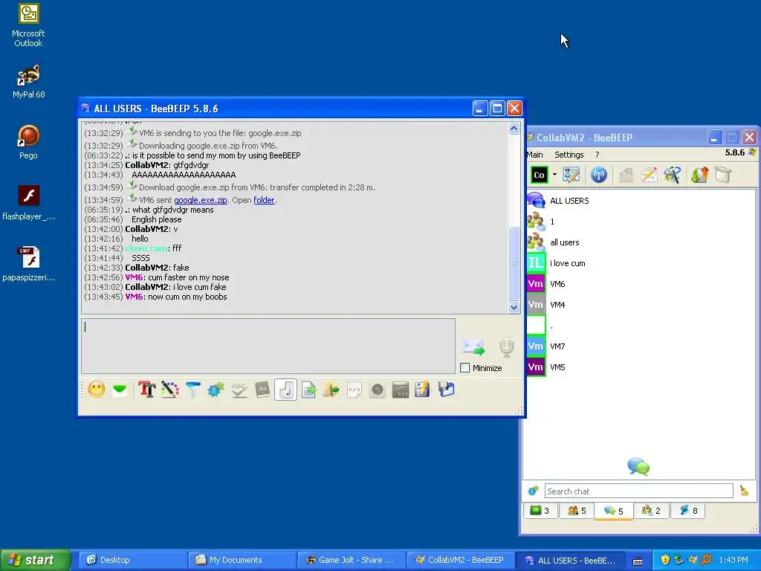761x571 pixels.
Task: Open file transfers up-down arrows icon
Action: point(700,175)
